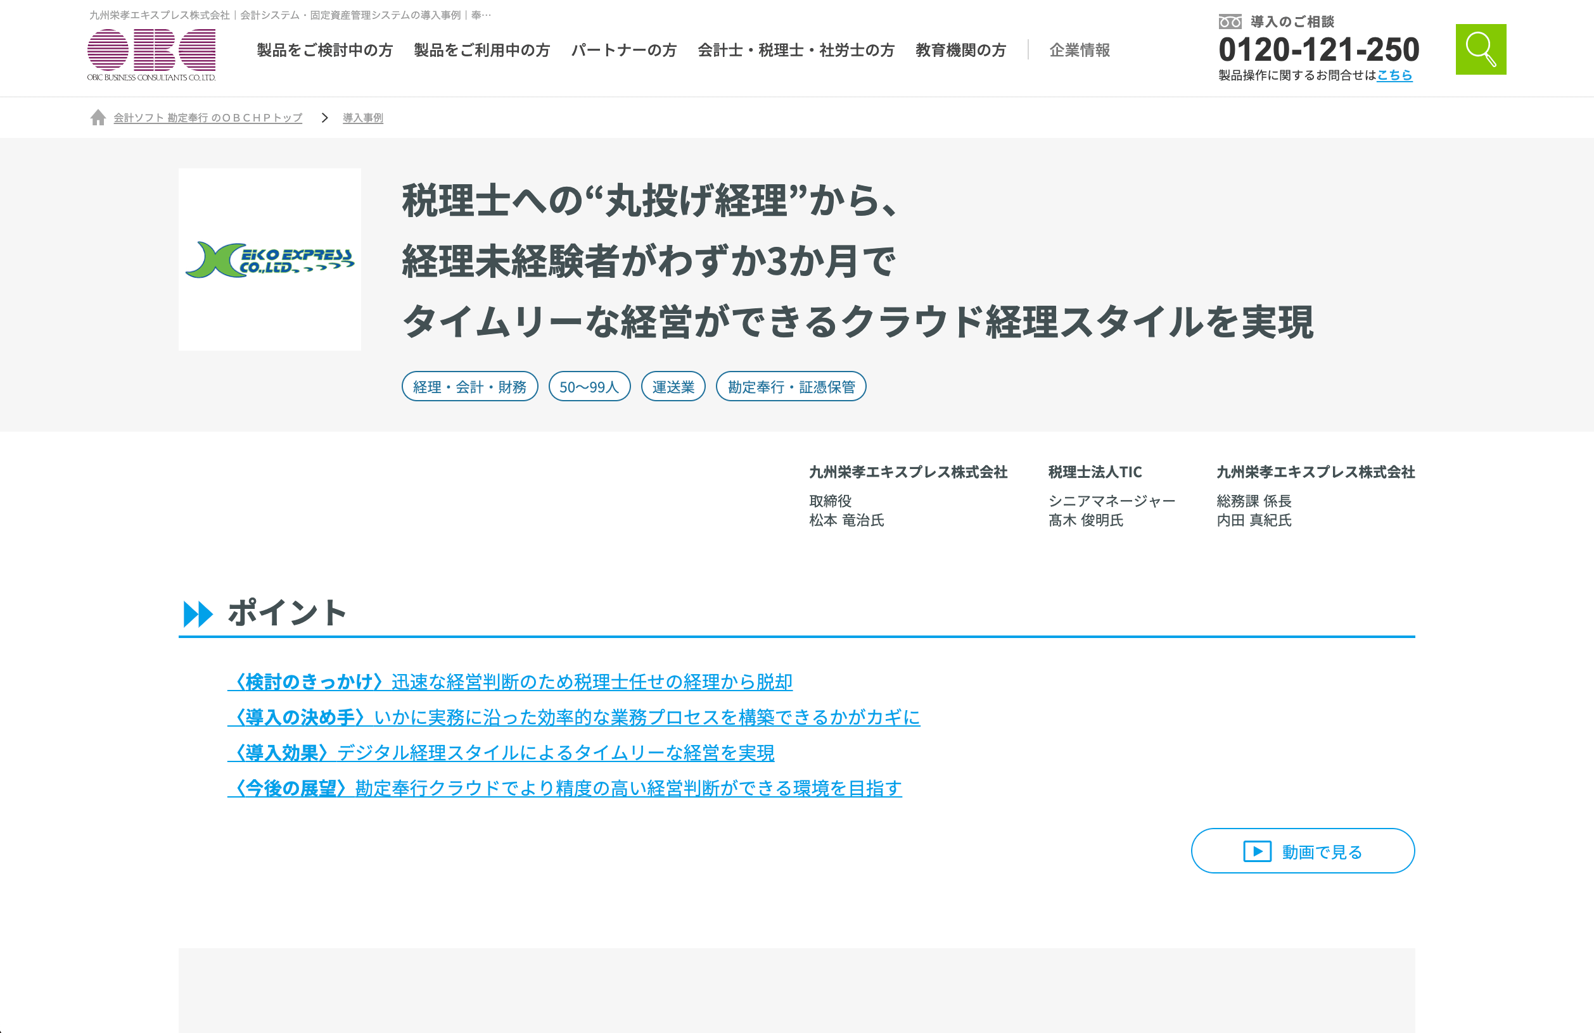Screen dimensions: 1594x1033
Task: Click the home icon in breadcrumb
Action: (98, 118)
